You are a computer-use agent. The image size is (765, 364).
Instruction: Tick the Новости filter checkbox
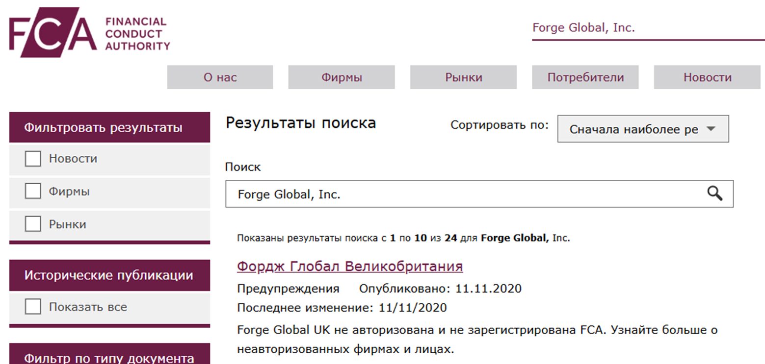pos(33,159)
